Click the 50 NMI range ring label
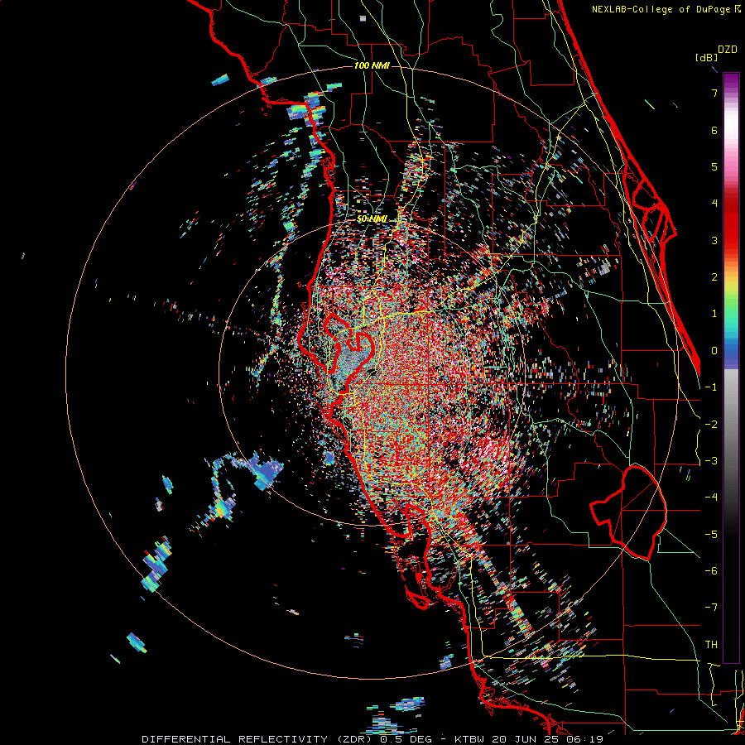The width and height of the screenshot is (745, 745). coord(372,219)
